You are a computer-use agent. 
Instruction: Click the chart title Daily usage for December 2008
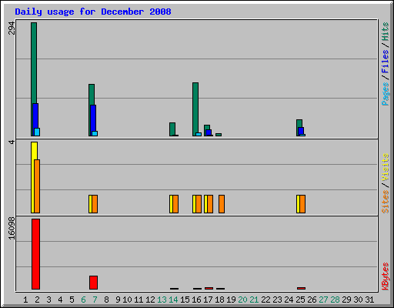(93, 12)
